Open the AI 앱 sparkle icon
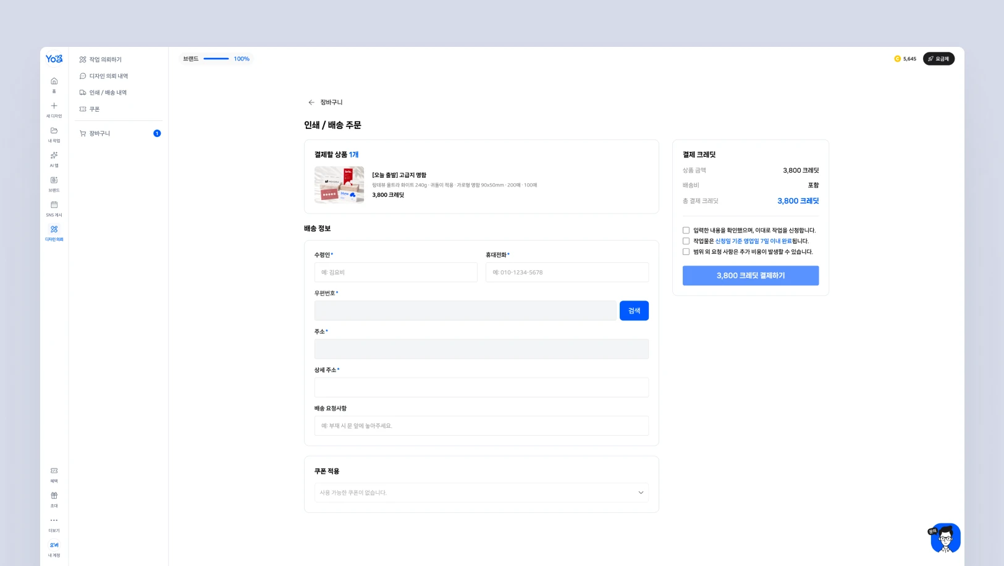The image size is (1004, 566). pos(54,155)
